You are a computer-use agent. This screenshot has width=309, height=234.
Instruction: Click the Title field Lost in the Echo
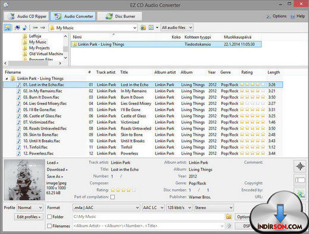coord(125,170)
